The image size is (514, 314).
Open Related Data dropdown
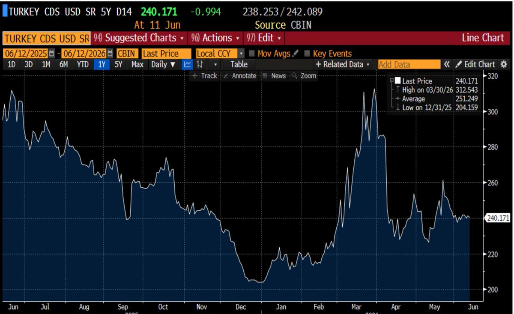pos(343,64)
